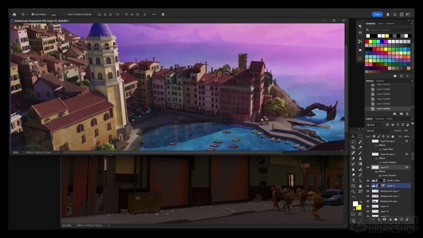
Task: Select the Rectangle shape tool
Action: pos(353,186)
